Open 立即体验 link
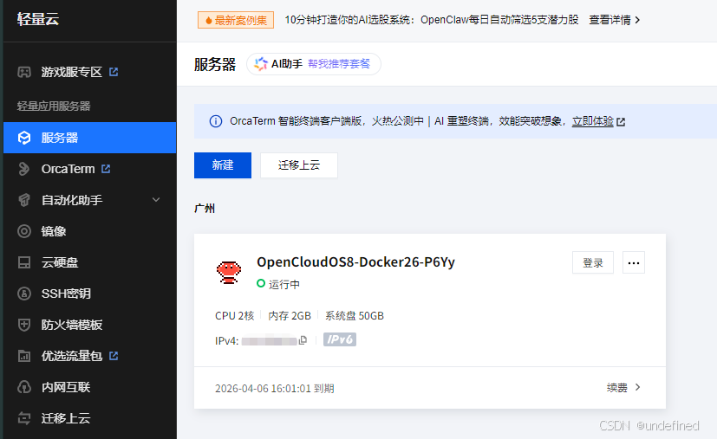717x439 pixels. click(593, 121)
